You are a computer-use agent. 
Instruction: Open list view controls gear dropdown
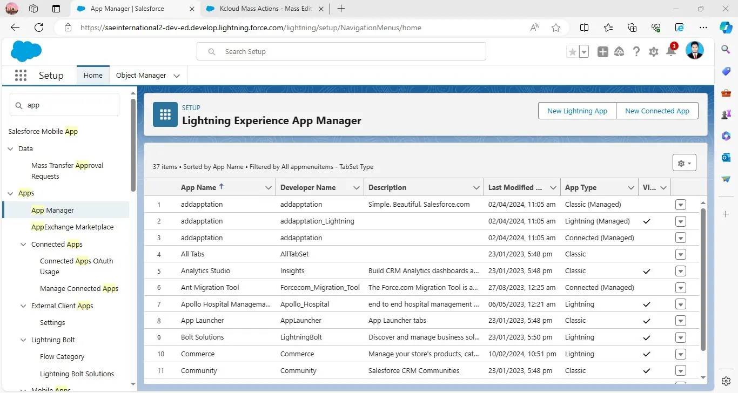coord(684,163)
